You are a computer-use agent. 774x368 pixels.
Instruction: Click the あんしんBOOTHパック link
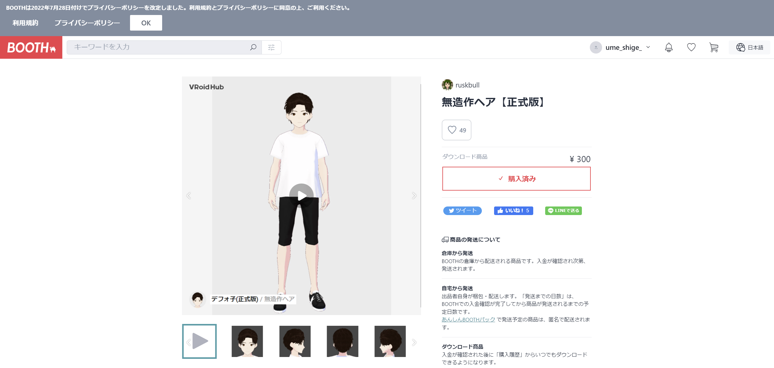click(468, 319)
